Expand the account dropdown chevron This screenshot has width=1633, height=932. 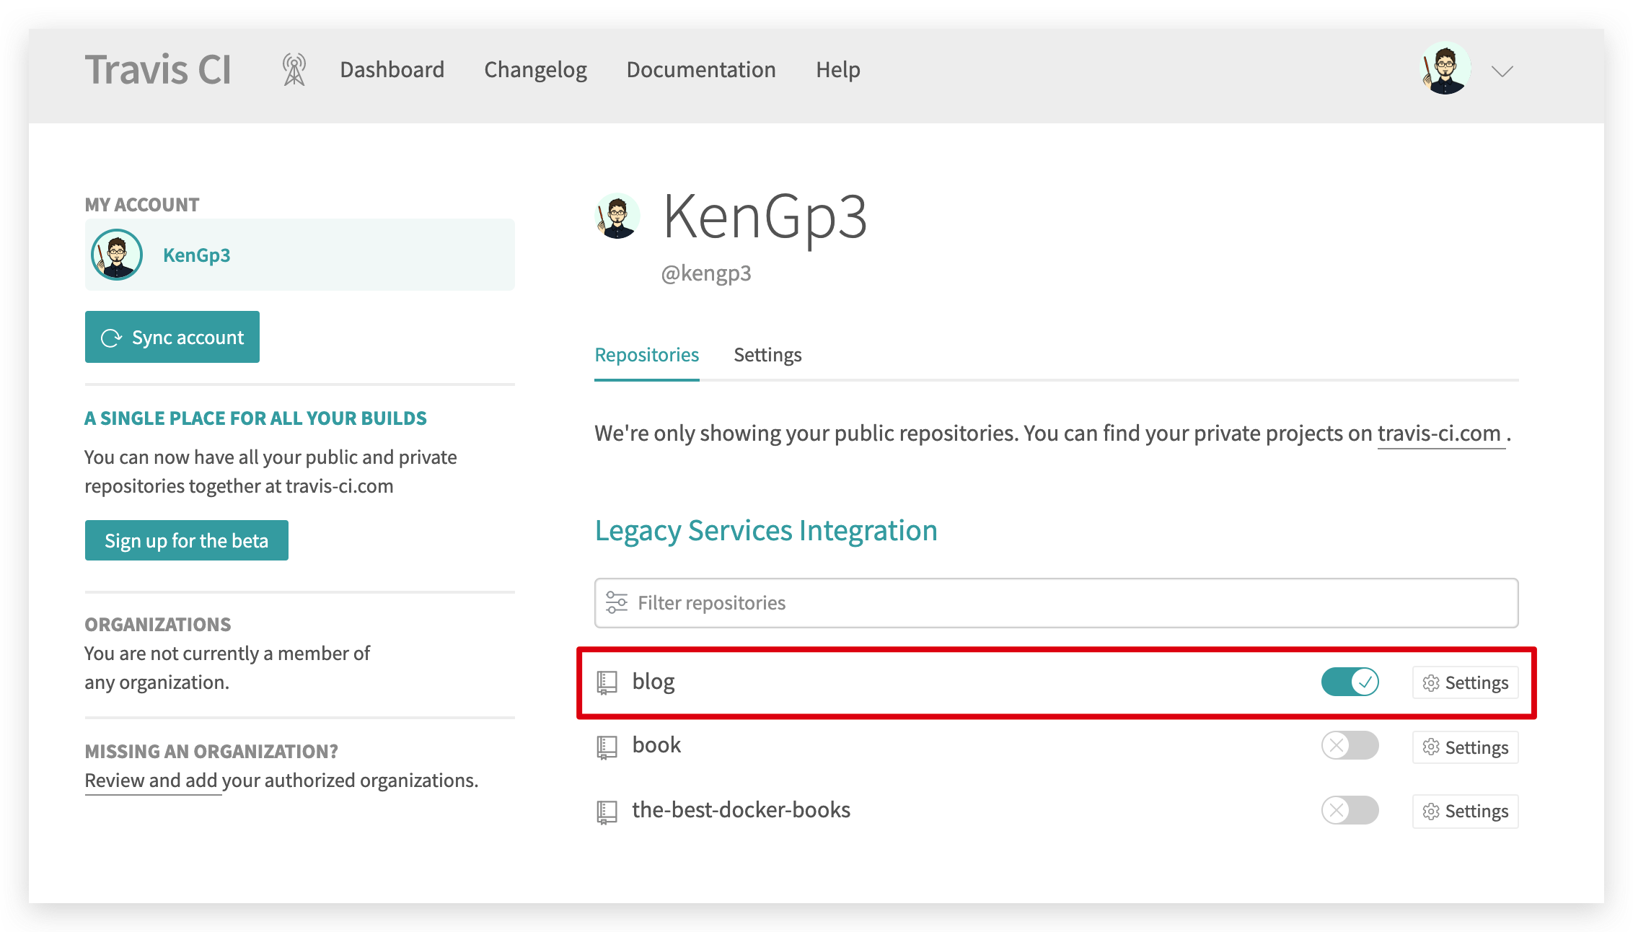click(x=1502, y=71)
